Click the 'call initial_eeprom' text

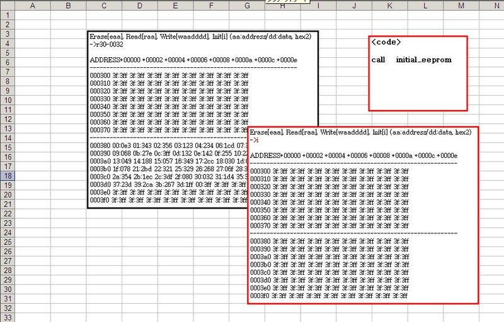click(411, 60)
